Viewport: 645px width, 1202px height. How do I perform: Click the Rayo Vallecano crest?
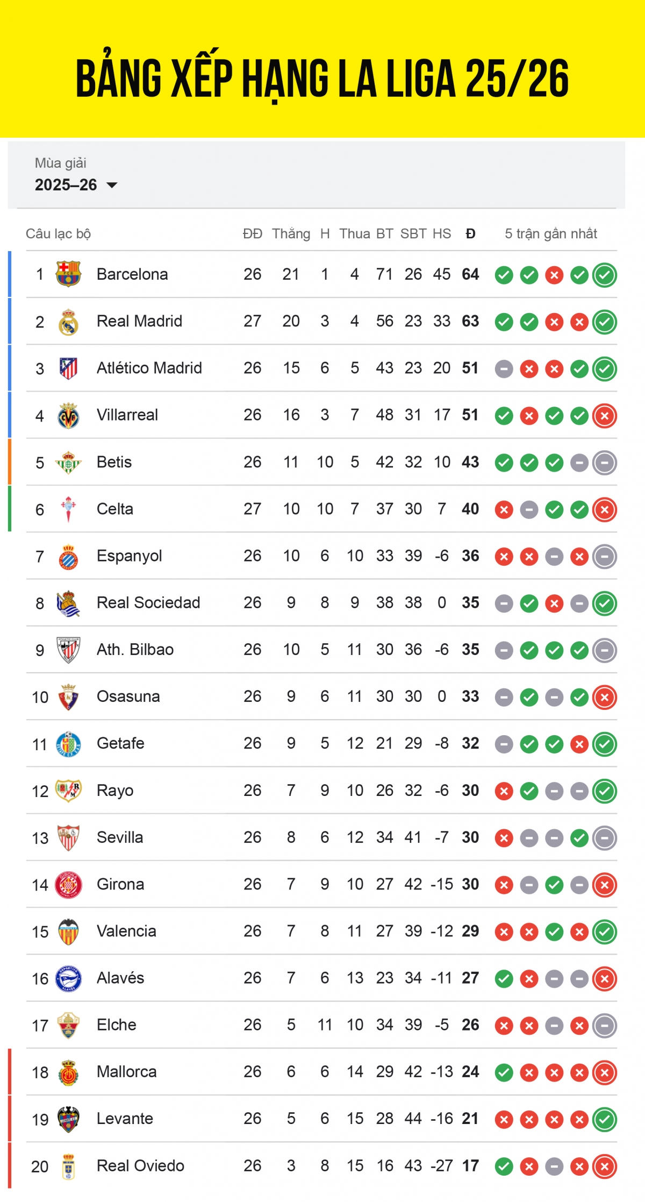(x=69, y=790)
